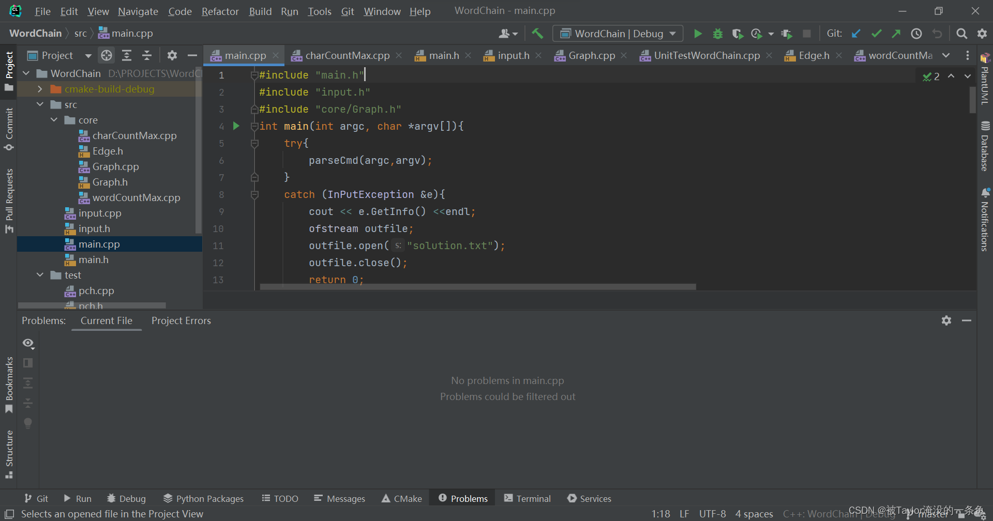Open Problems panel settings gear
Viewport: 993px width, 521px height.
click(946, 320)
